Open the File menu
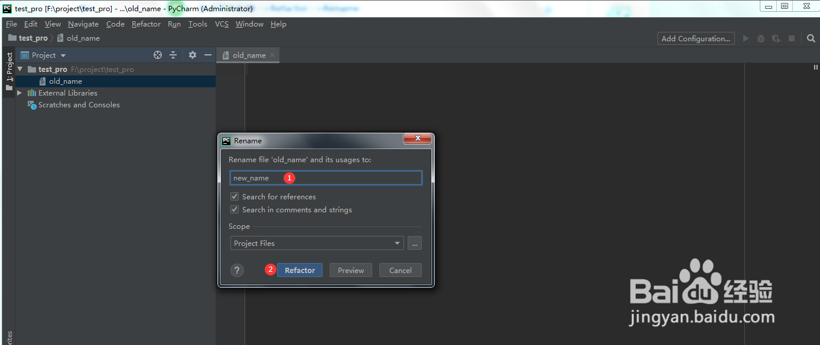820x345 pixels. [x=11, y=24]
